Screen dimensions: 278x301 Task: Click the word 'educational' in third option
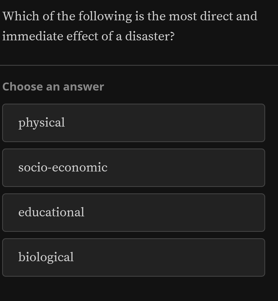51,212
